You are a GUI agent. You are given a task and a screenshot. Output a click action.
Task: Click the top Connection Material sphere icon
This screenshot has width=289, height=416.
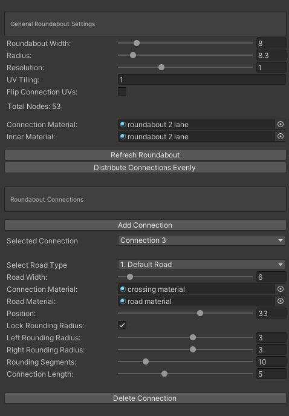(123, 124)
